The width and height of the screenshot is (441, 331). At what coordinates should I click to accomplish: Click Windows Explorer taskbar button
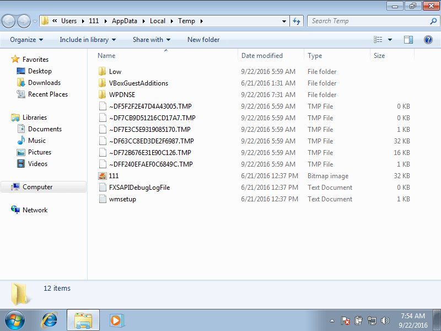point(83,321)
